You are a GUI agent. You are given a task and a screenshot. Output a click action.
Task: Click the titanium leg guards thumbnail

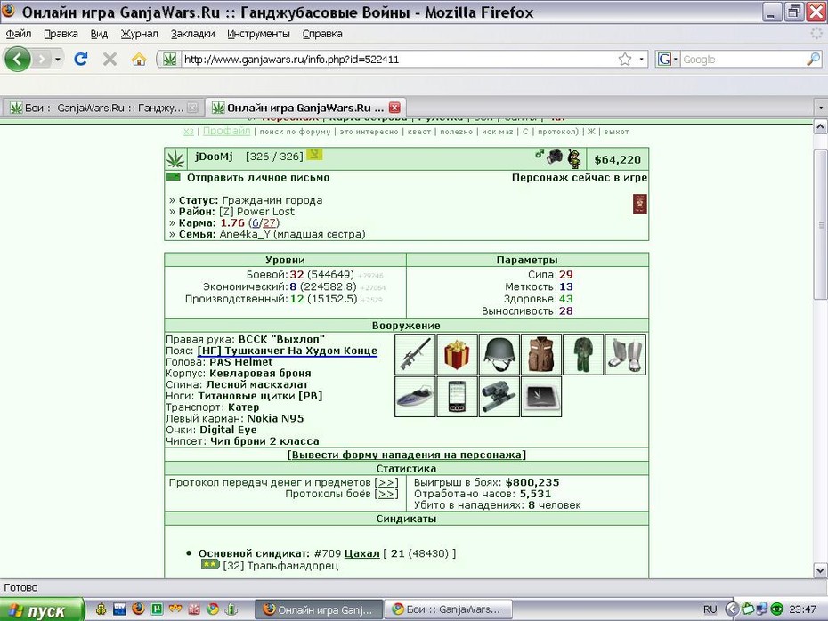625,355
